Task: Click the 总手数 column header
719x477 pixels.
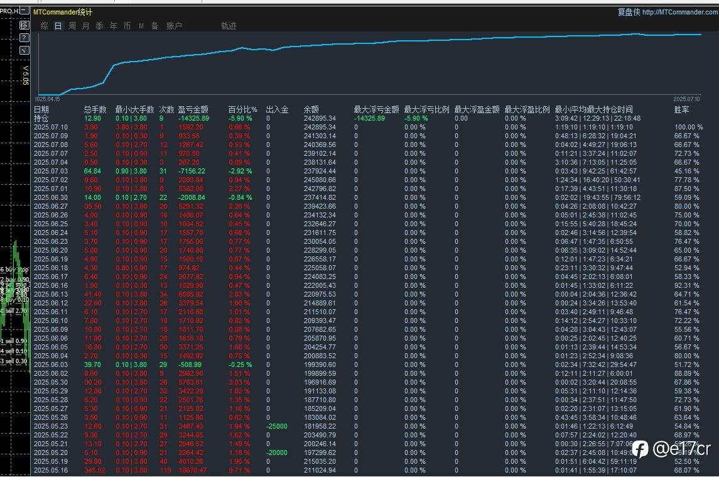Action: [x=95, y=109]
